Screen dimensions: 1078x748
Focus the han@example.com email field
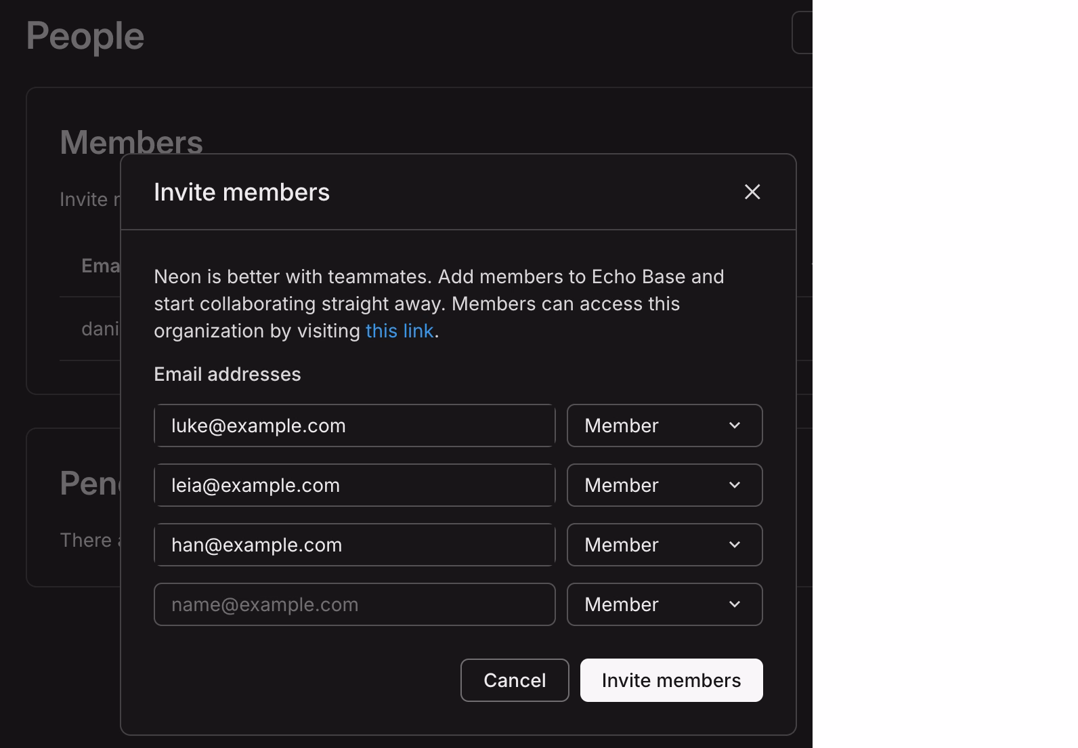coord(354,545)
